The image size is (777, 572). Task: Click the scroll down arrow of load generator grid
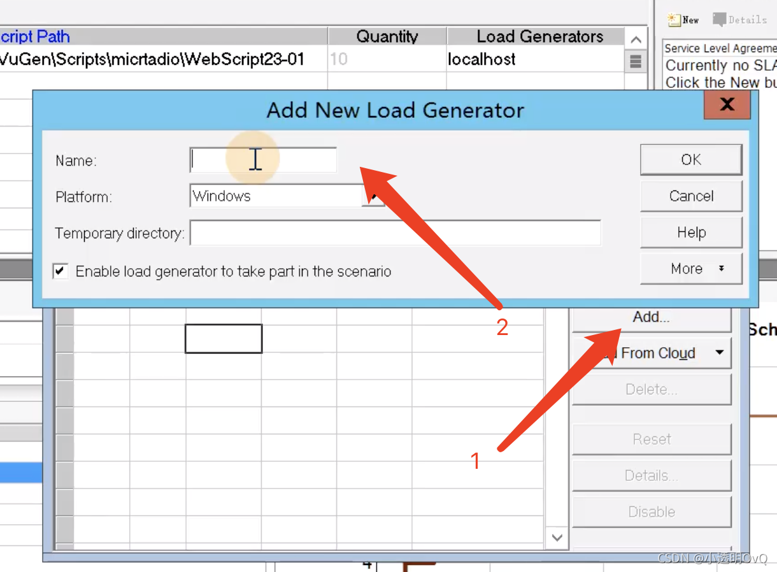click(557, 538)
